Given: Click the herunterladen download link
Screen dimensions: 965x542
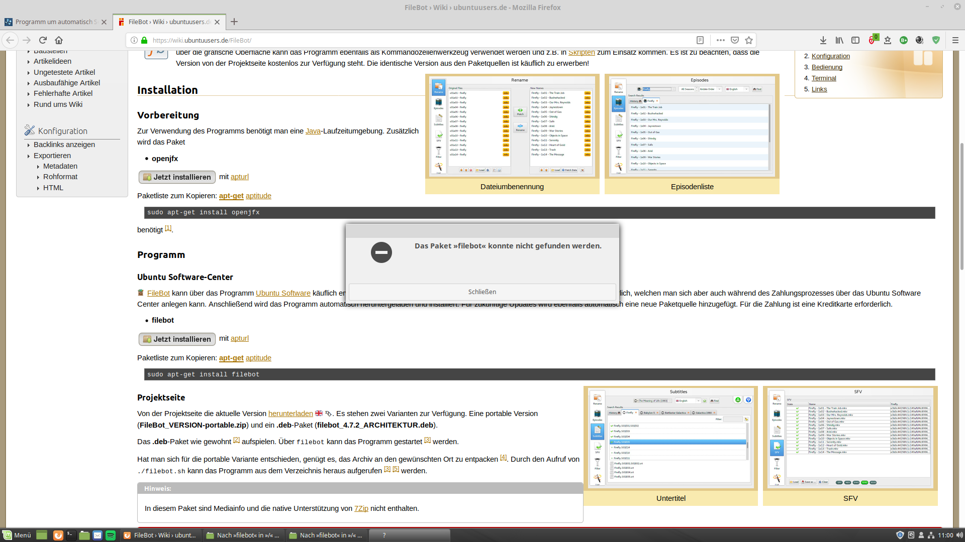Looking at the screenshot, I should 291,414.
